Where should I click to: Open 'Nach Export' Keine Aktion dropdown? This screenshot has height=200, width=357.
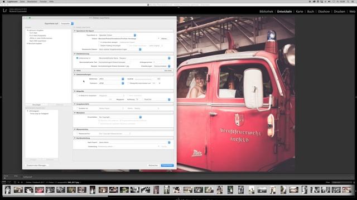(x=134, y=142)
